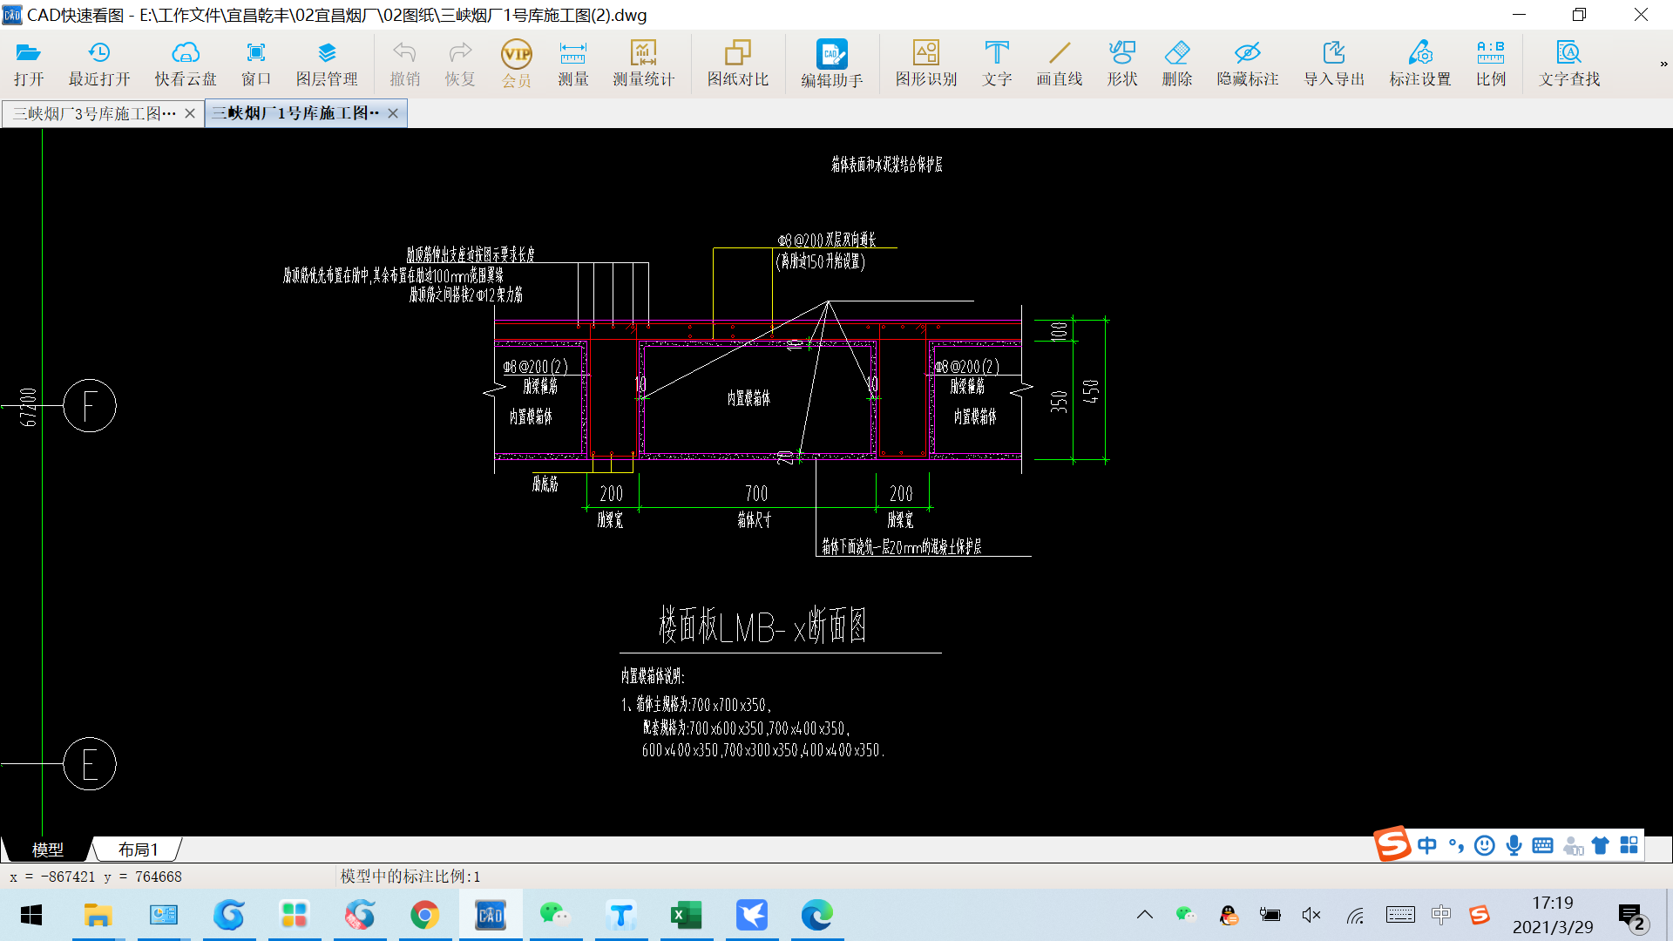
Task: Expand the toolbar overflow chevron
Action: (1663, 64)
